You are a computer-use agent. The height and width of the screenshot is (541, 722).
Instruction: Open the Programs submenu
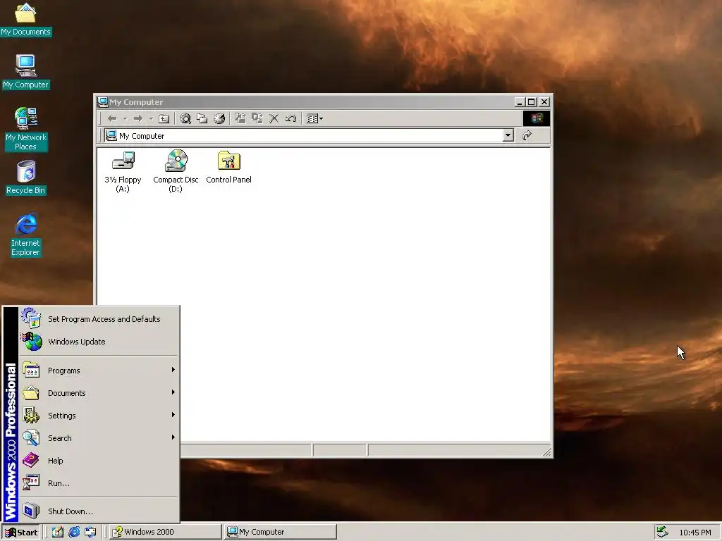click(99, 371)
